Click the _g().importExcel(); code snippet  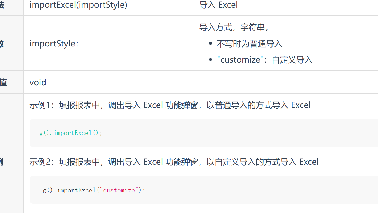69,133
